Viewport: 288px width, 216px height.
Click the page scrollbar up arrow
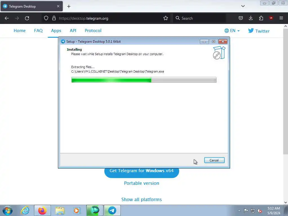pyautogui.click(x=285, y=26)
